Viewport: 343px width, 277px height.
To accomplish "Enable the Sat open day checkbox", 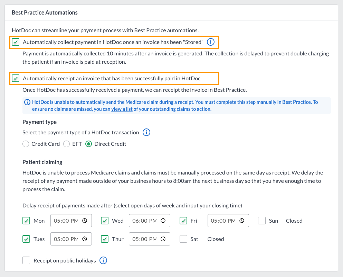I will (183, 239).
